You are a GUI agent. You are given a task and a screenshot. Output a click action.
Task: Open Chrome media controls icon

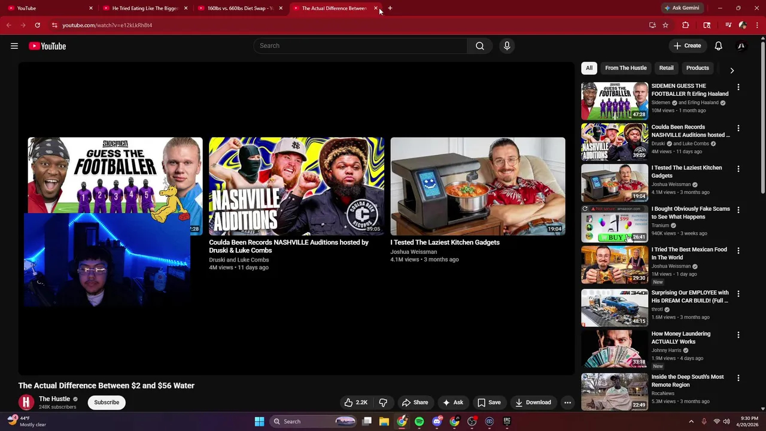(728, 25)
